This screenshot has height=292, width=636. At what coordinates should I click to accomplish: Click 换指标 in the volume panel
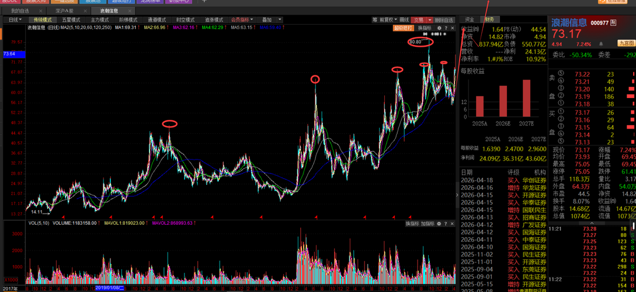pyautogui.click(x=412, y=224)
